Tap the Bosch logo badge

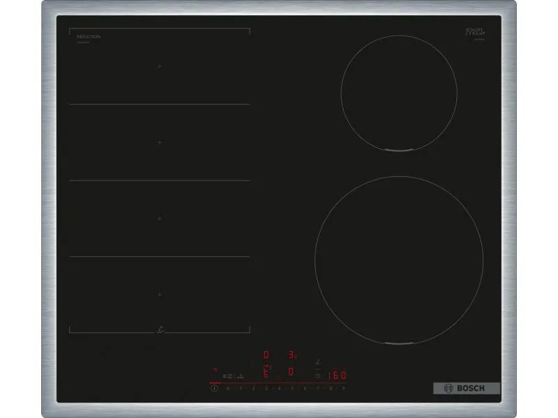pyautogui.click(x=467, y=388)
